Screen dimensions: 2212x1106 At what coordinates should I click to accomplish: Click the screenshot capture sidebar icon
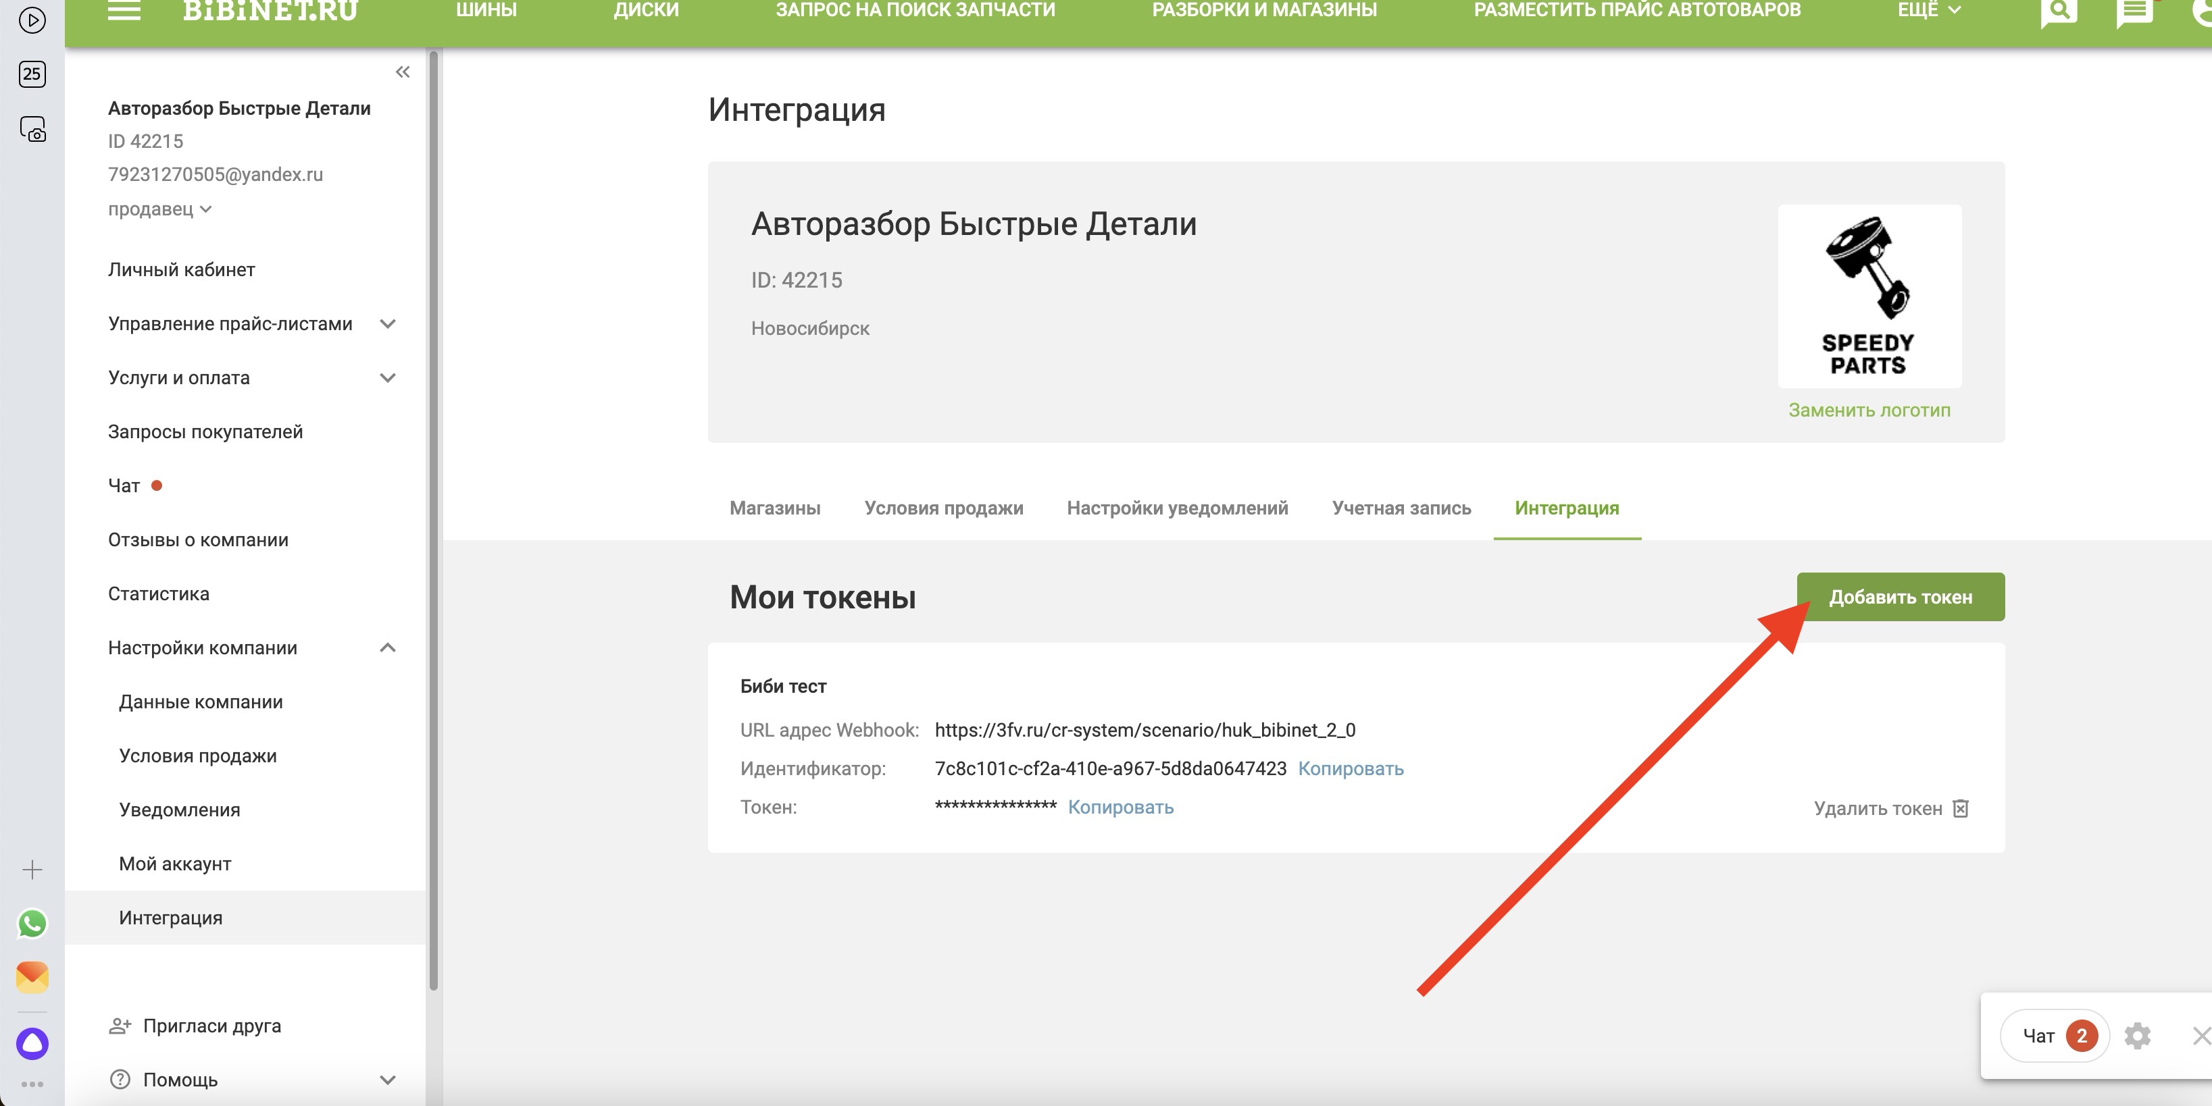[32, 129]
